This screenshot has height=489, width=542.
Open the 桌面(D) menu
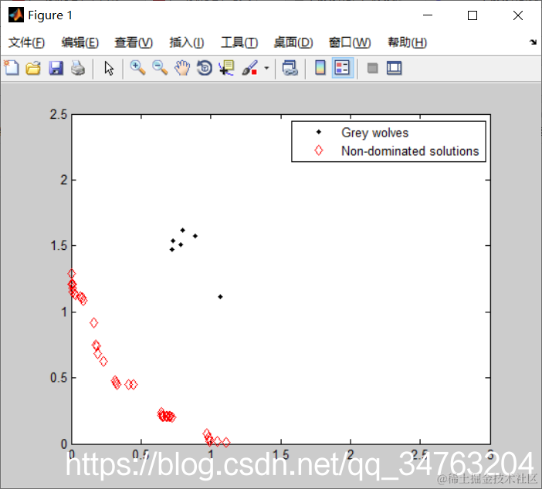pyautogui.click(x=293, y=43)
